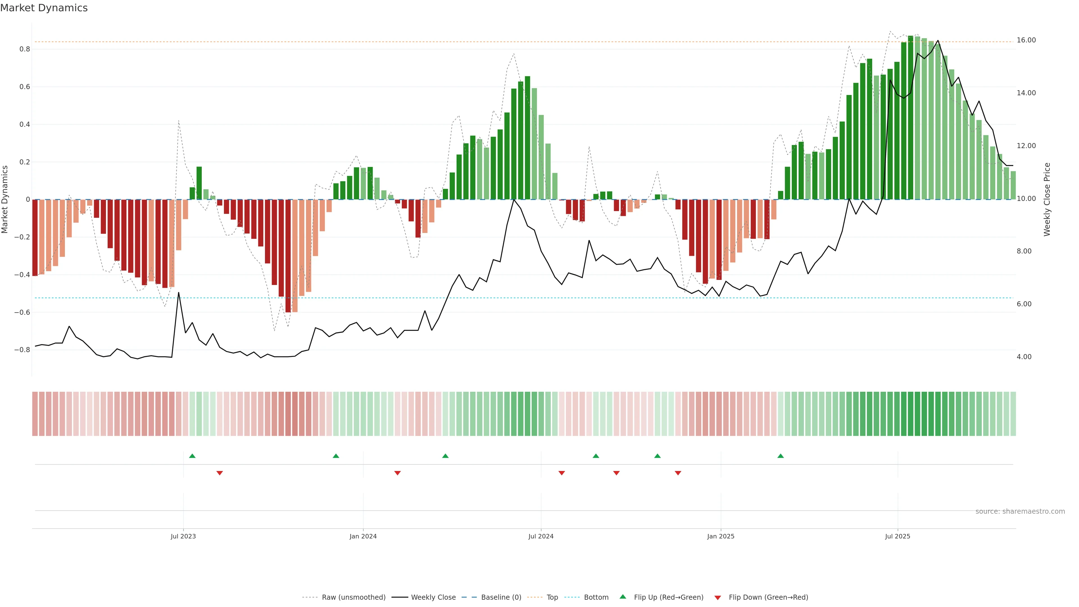Click the red flip-down triangle after Jan 2024
The width and height of the screenshot is (1079, 607).
[x=398, y=473]
